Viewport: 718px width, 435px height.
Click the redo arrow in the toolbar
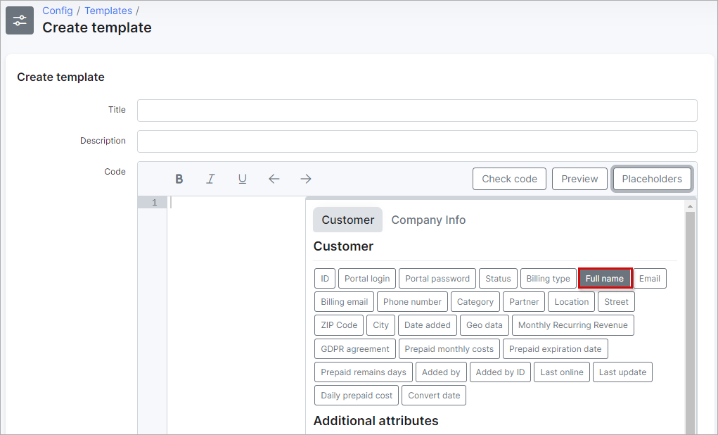click(x=305, y=178)
